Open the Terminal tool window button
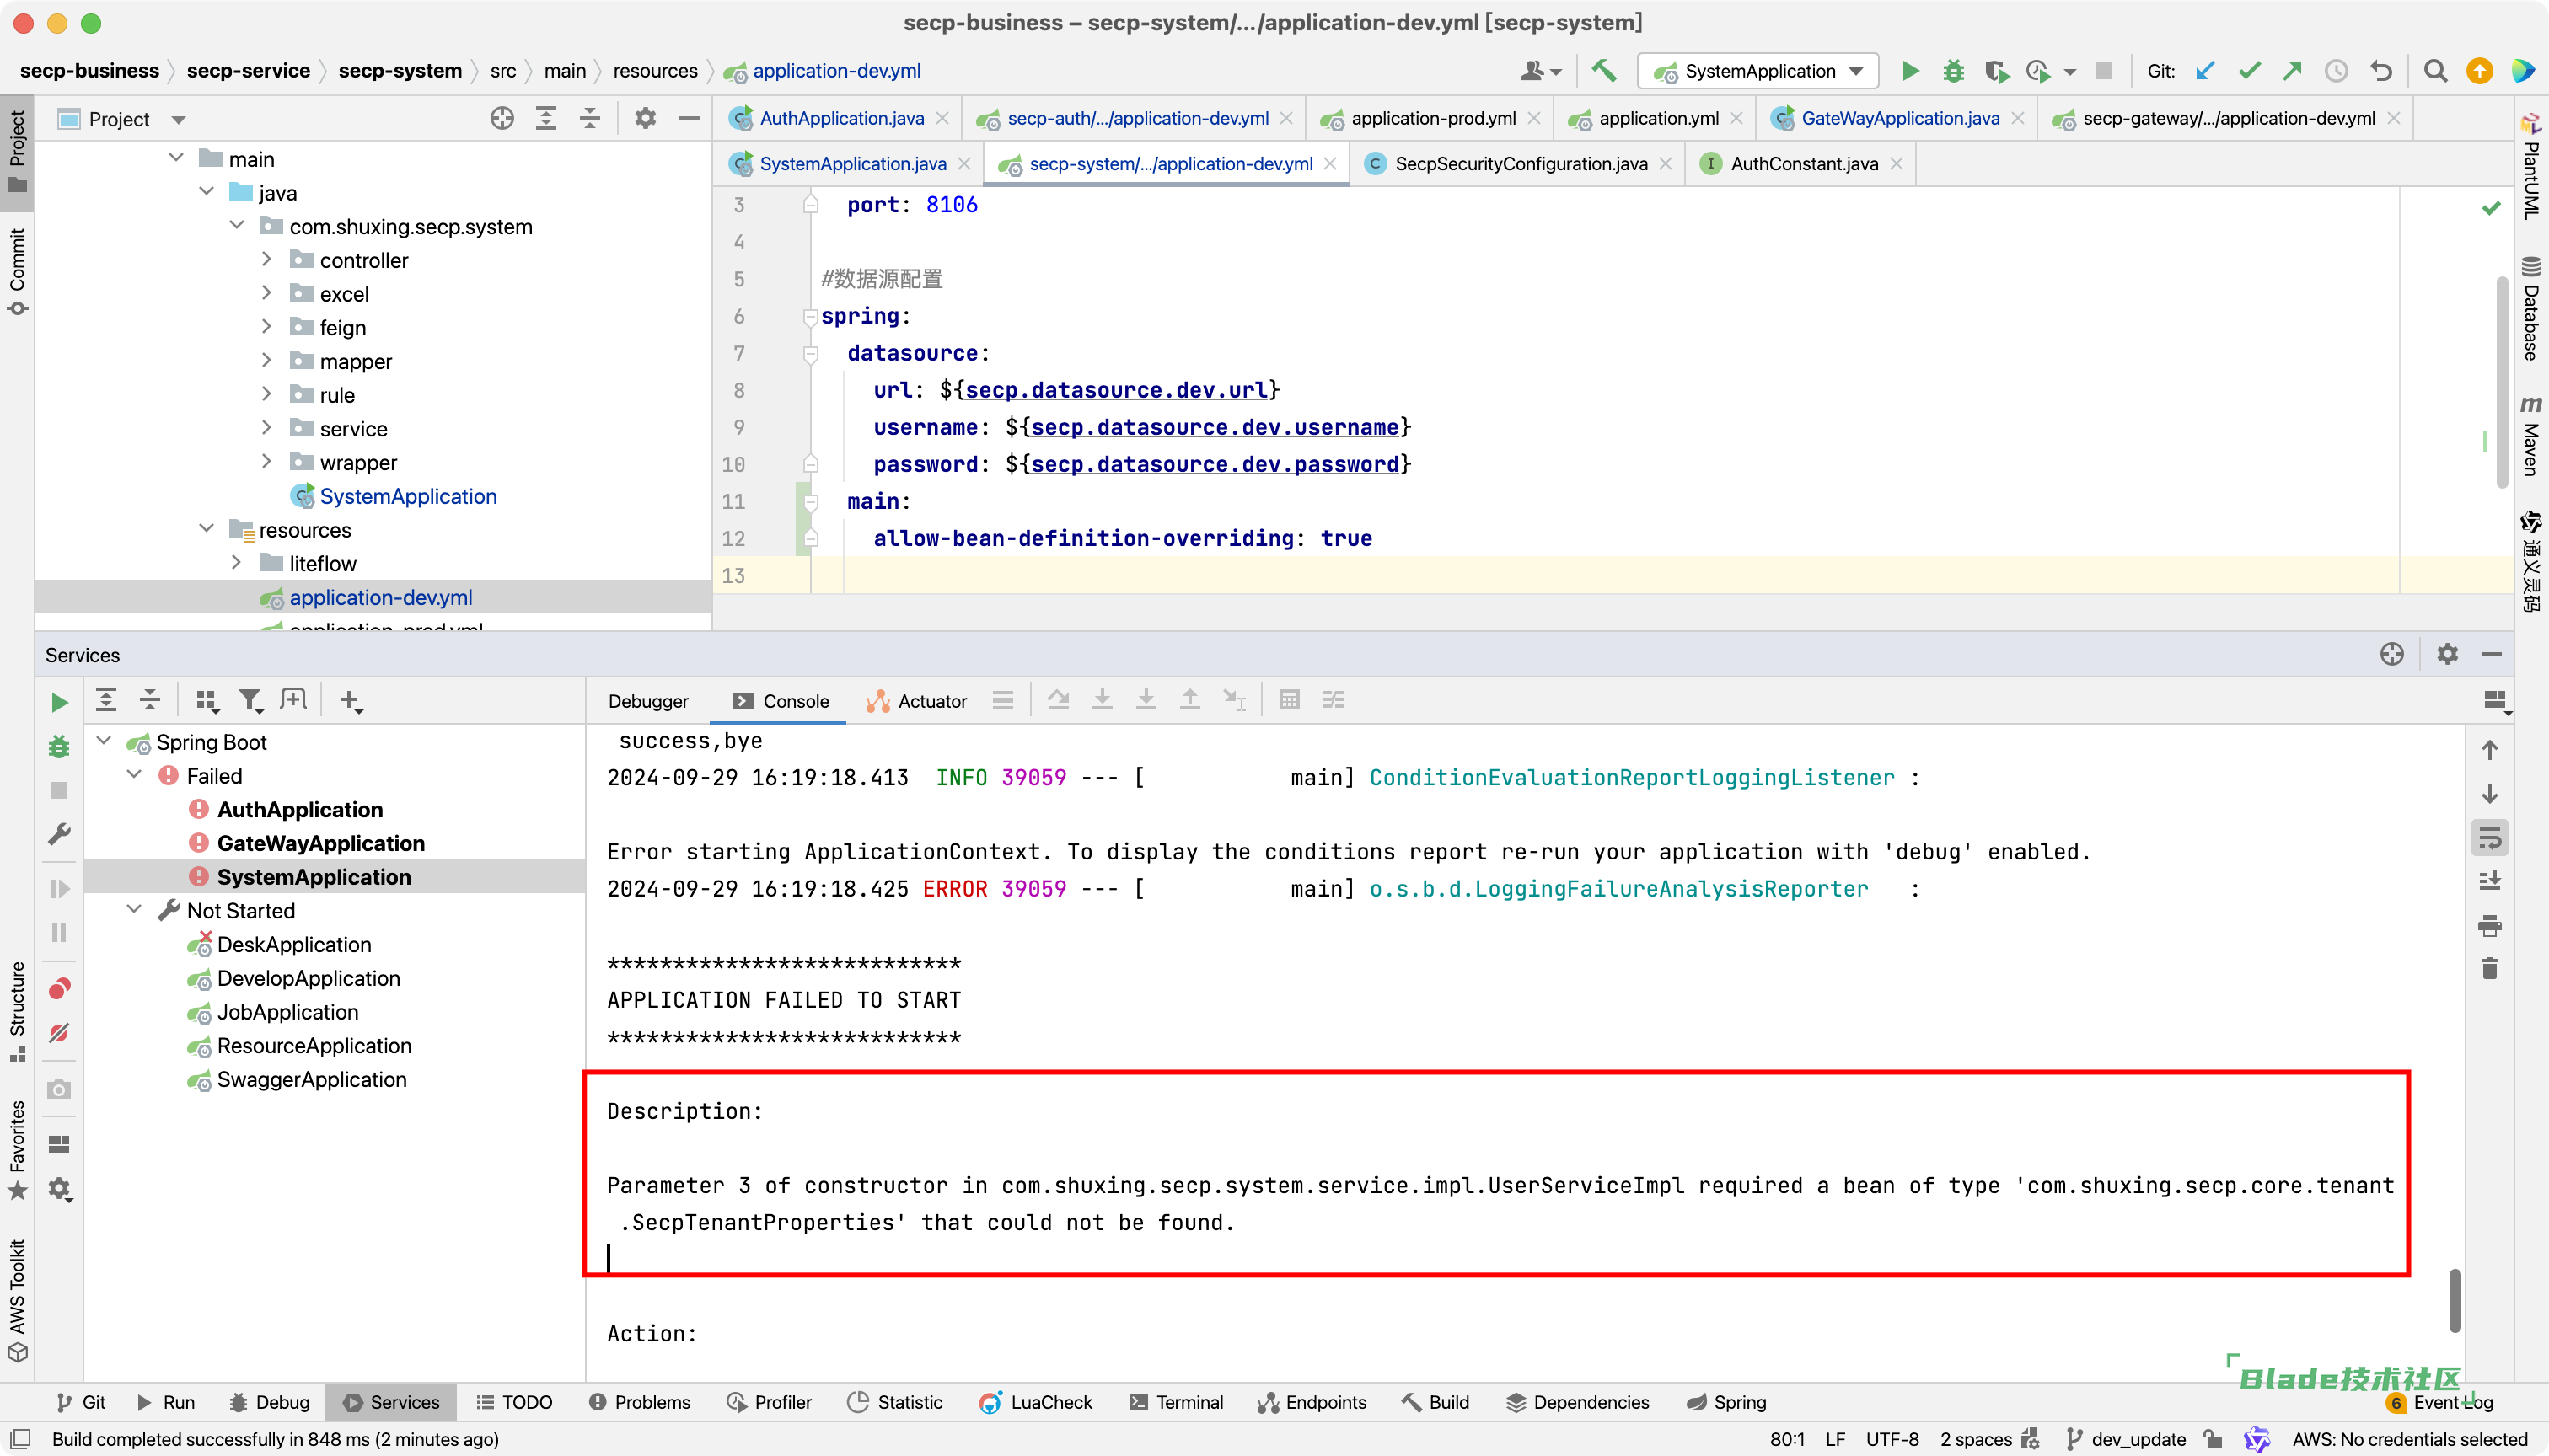The height and width of the screenshot is (1456, 2549). (x=1177, y=1402)
